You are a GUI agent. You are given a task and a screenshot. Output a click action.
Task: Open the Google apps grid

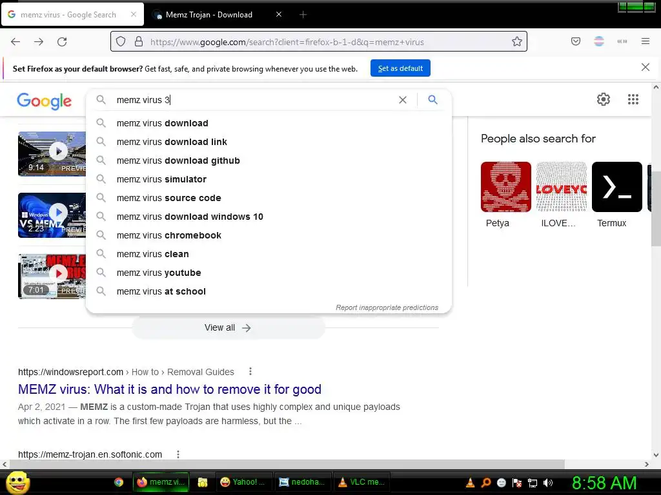[633, 99]
